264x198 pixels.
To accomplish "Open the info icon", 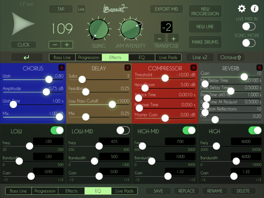I will (255, 9).
